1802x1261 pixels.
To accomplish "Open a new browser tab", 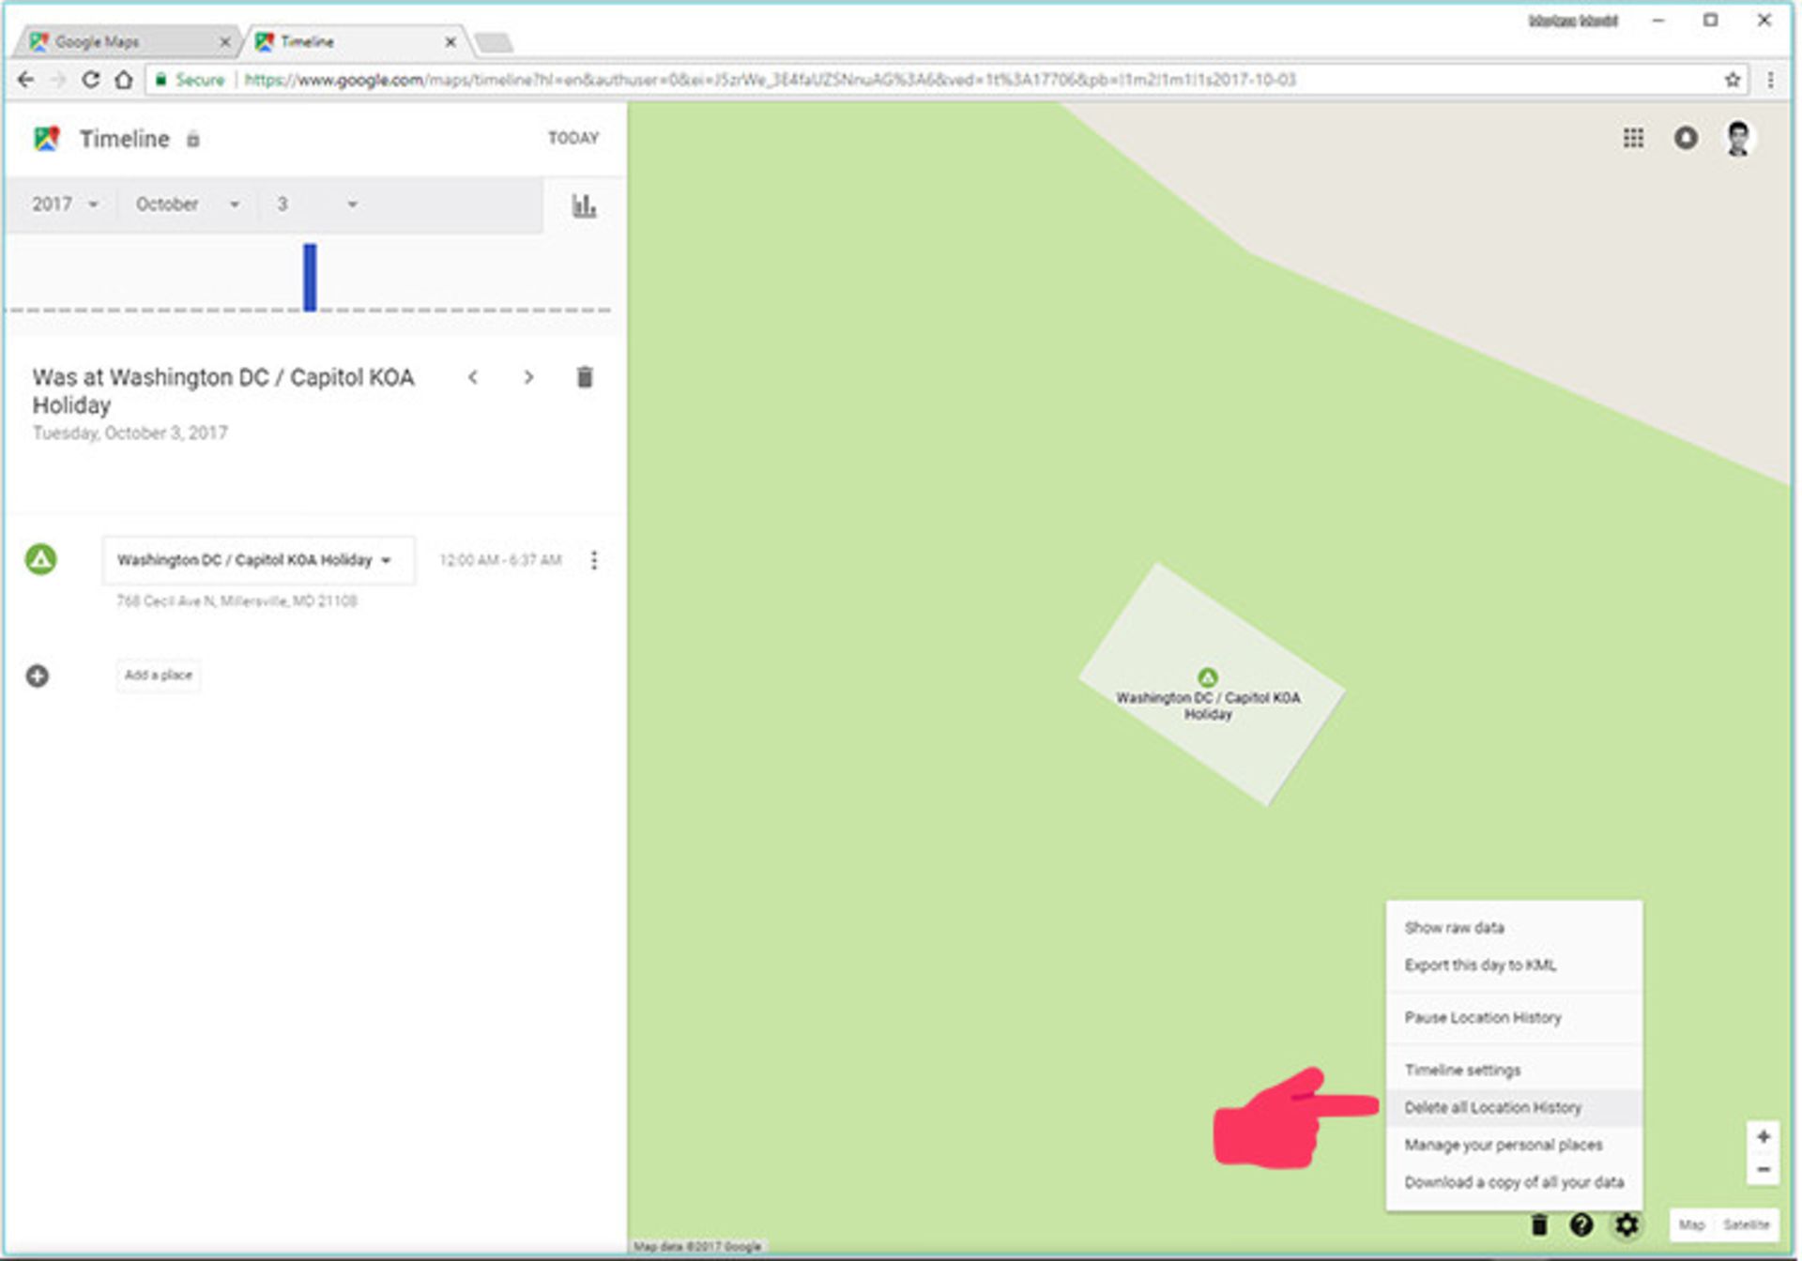I will tap(494, 42).
